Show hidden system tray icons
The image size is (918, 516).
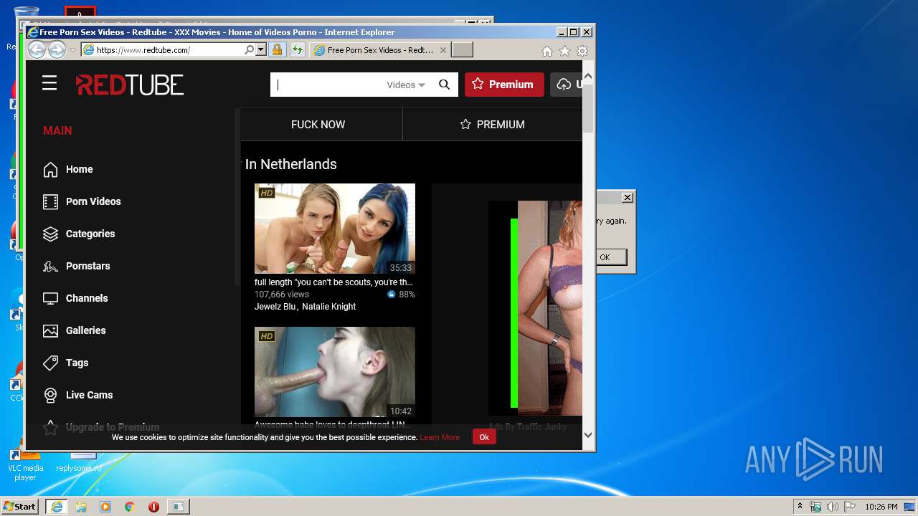pyautogui.click(x=800, y=507)
